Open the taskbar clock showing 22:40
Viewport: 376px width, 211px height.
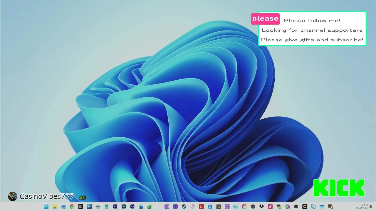pos(362,207)
